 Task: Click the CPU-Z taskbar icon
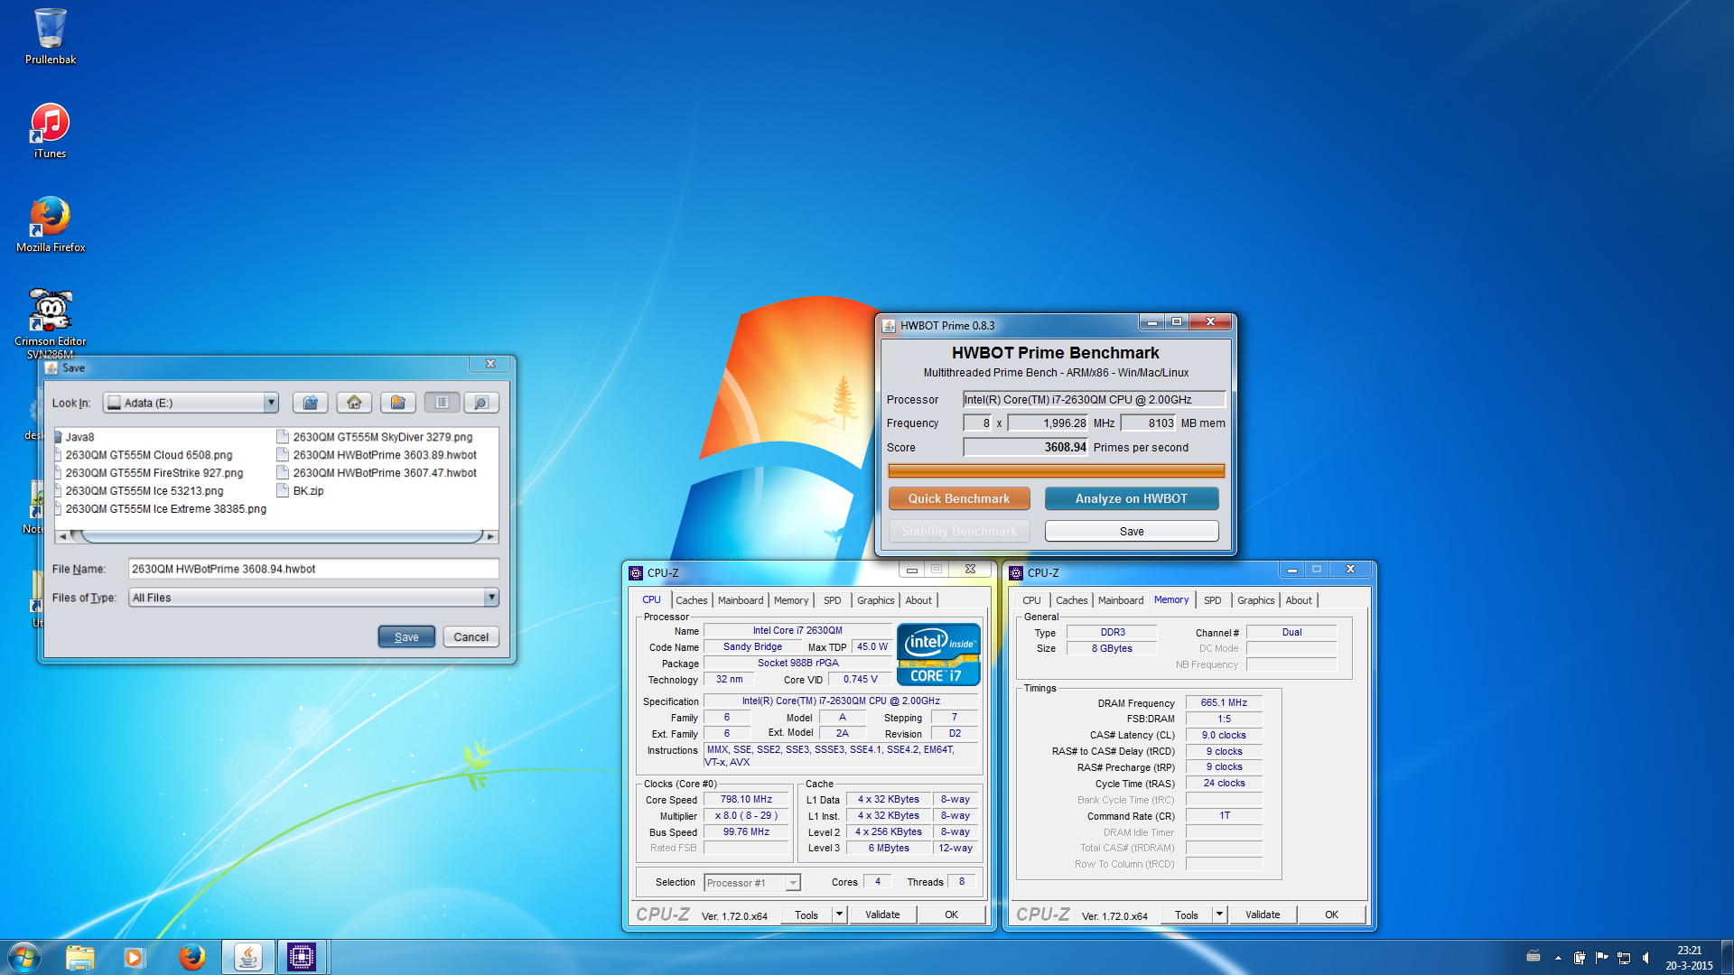(301, 957)
